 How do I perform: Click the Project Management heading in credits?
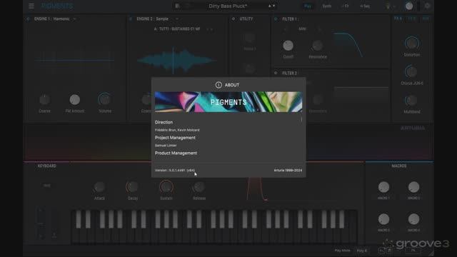point(175,138)
